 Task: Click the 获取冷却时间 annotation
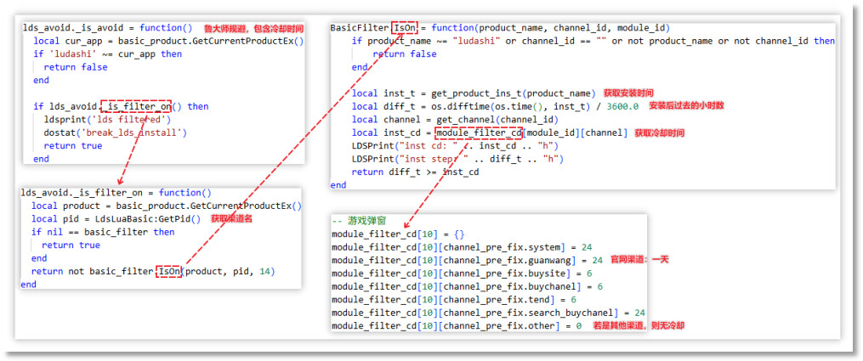tap(659, 133)
